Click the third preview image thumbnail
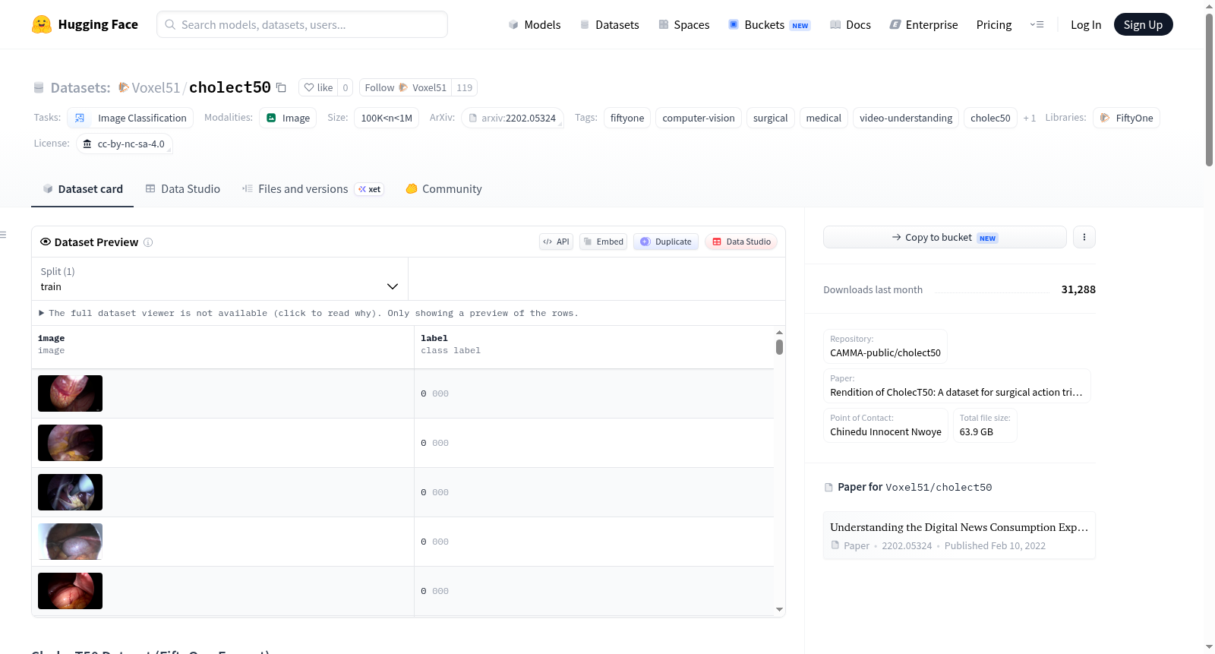Viewport: 1215px width, 654px height. click(x=70, y=492)
